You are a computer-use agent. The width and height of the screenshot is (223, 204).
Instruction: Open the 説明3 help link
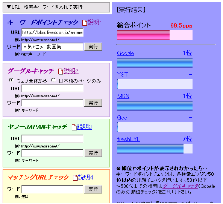[x=85, y=127]
